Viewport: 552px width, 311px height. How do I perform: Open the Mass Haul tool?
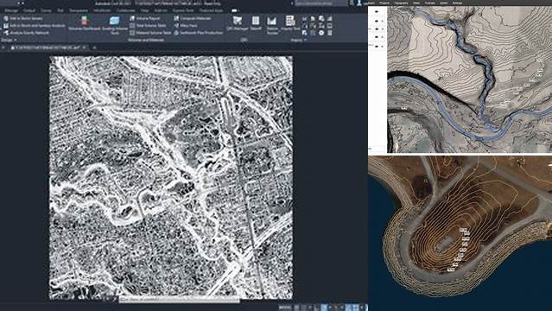(x=186, y=26)
